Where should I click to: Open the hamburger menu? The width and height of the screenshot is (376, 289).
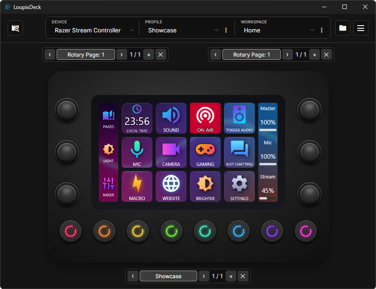[x=361, y=28]
